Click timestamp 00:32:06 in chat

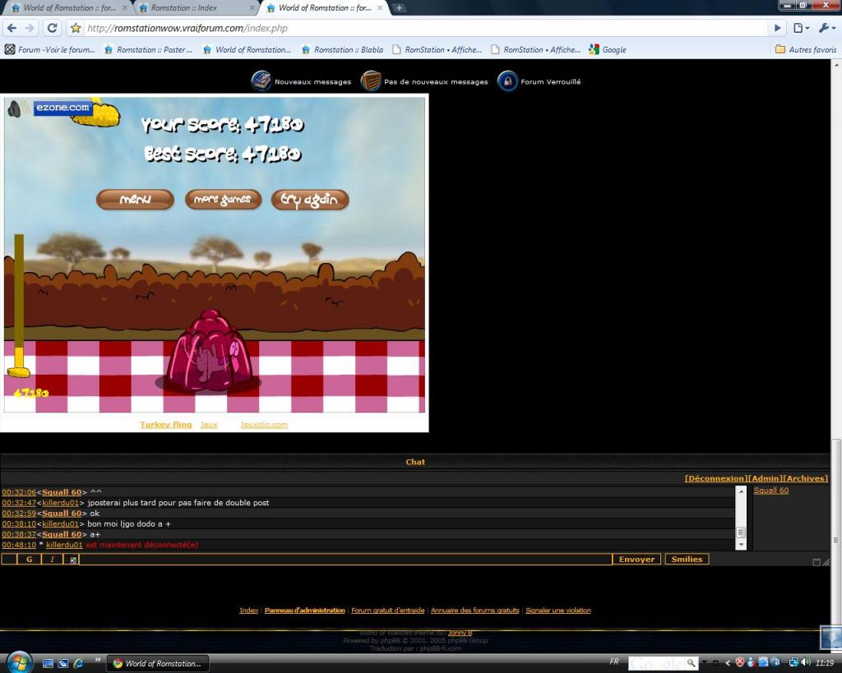19,492
